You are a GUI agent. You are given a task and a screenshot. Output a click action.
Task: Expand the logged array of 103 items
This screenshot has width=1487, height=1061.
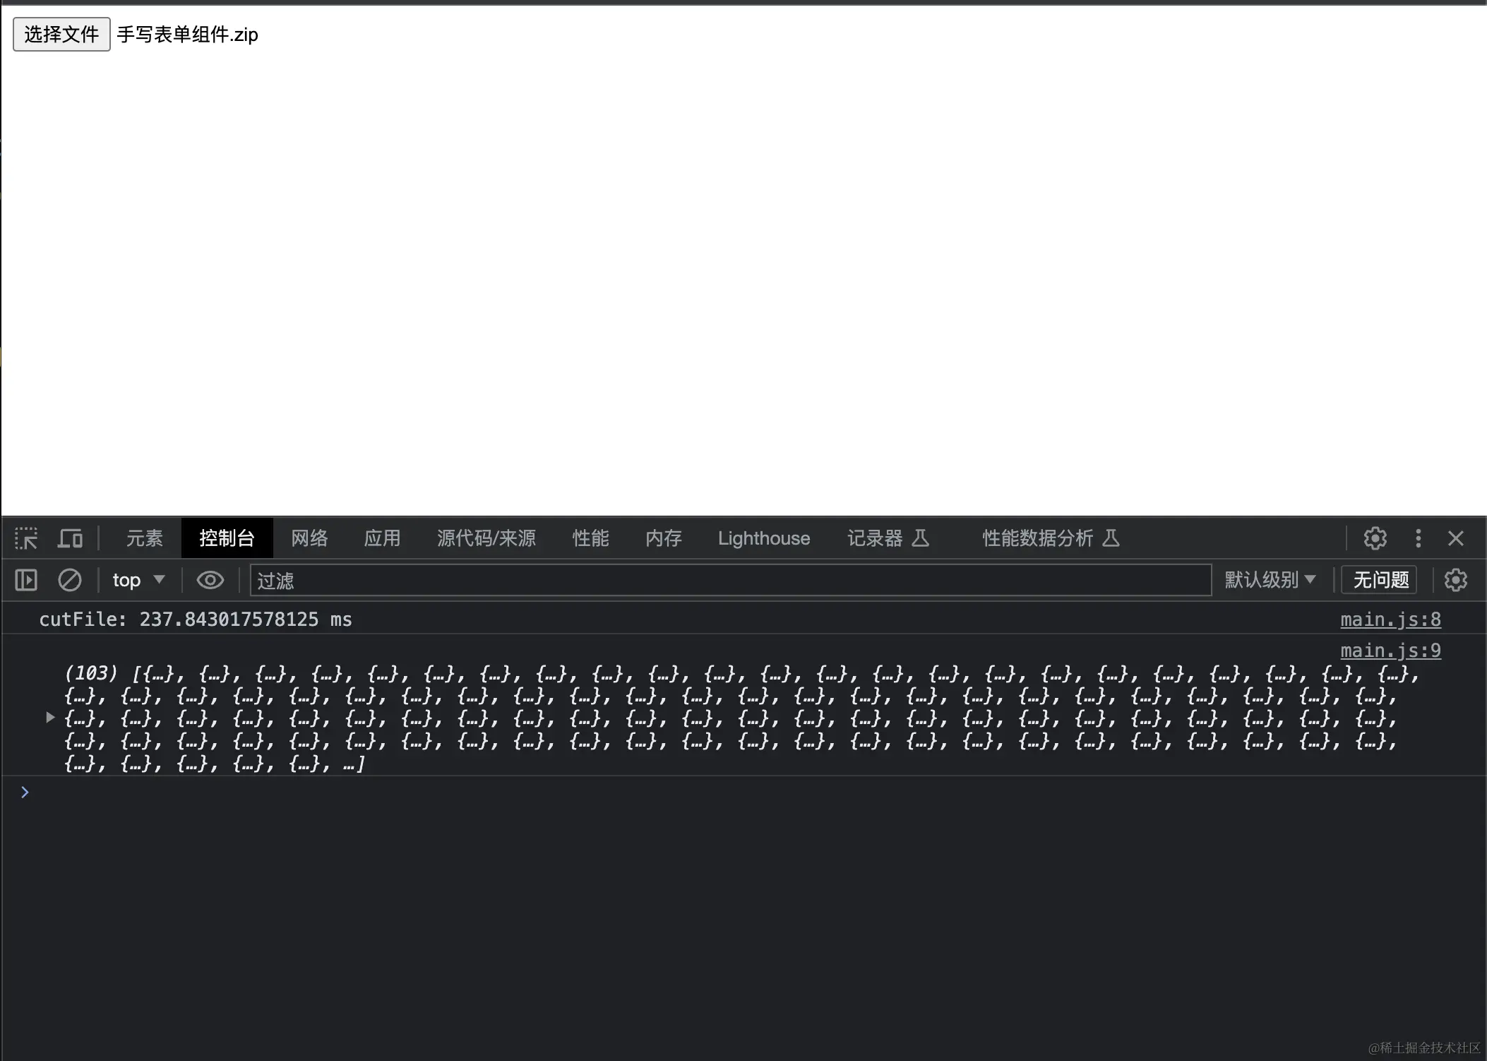click(49, 717)
